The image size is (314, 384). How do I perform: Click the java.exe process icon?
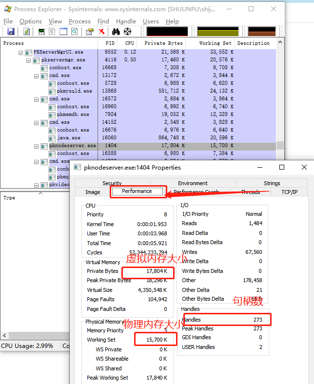[x=52, y=138]
